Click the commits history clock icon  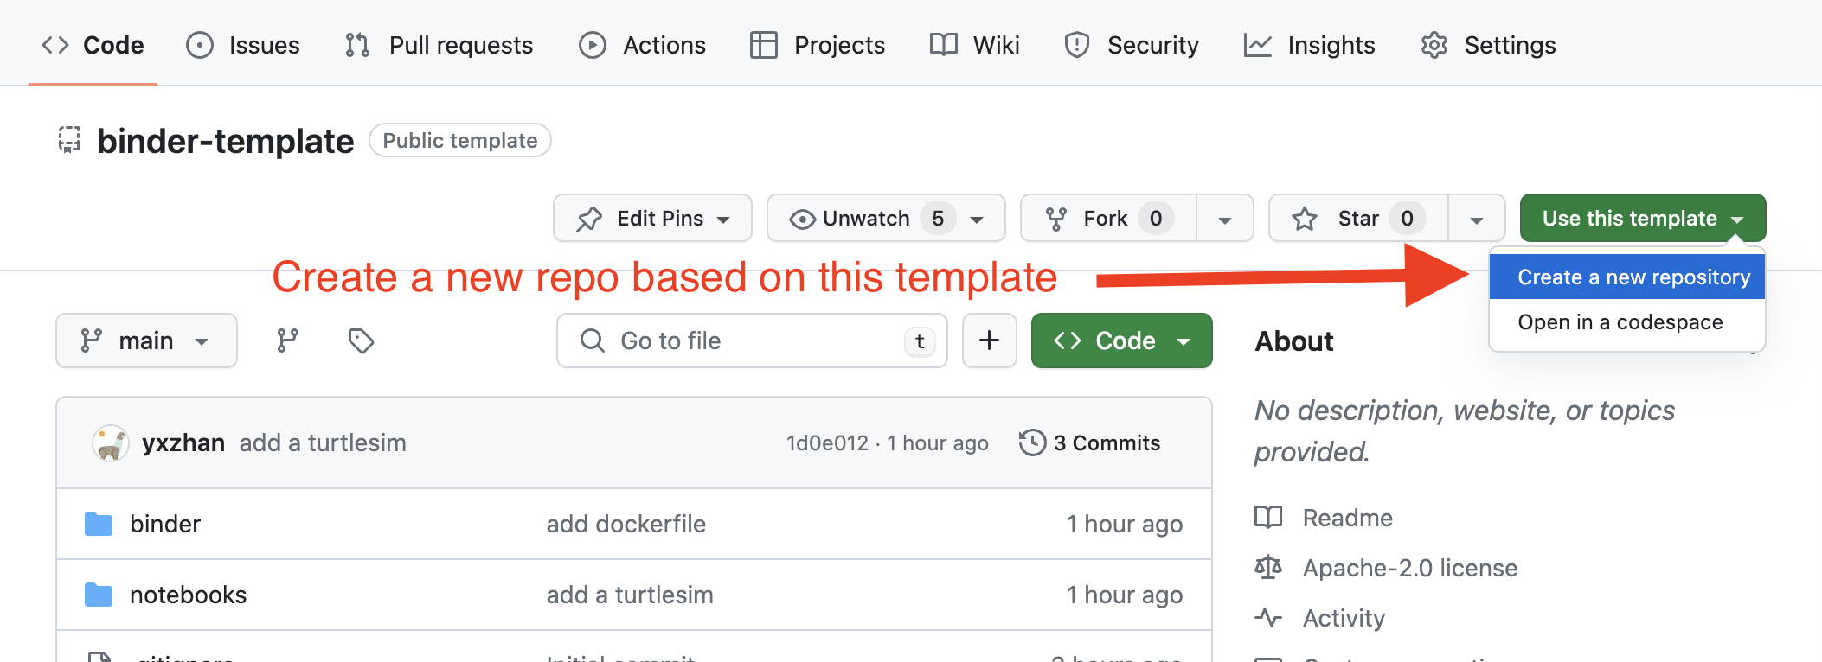[x=1032, y=442]
